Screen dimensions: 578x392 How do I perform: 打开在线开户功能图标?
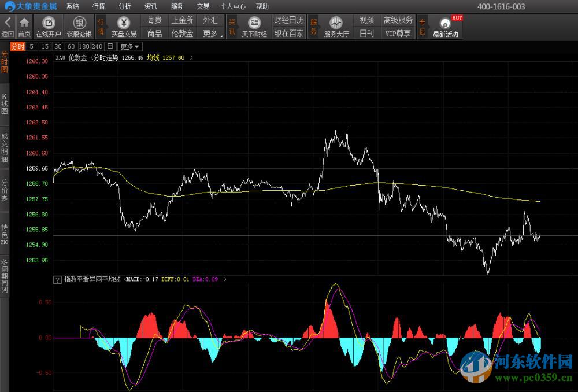(x=49, y=25)
